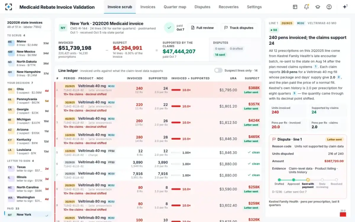The height and width of the screenshot is (222, 355).
Task: Open citation marker 1 in the explanation
Action: pyautogui.click(x=316, y=67)
